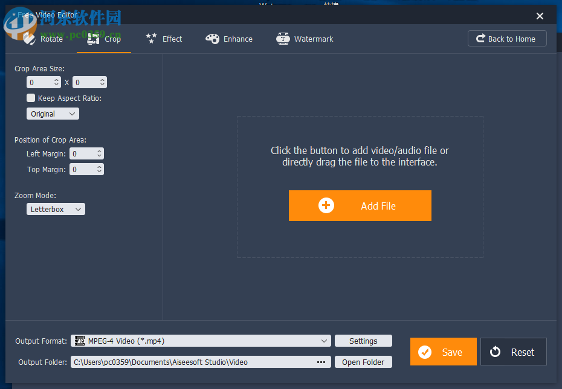This screenshot has width=562, height=389.
Task: Click the Effect sparkles icon
Action: (151, 38)
